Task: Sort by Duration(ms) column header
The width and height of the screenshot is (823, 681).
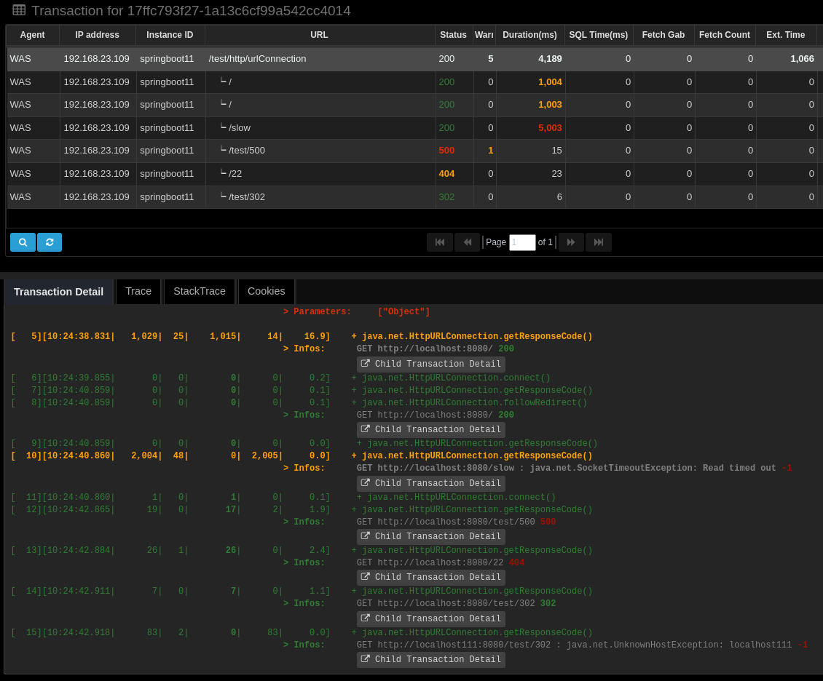Action: (529, 35)
